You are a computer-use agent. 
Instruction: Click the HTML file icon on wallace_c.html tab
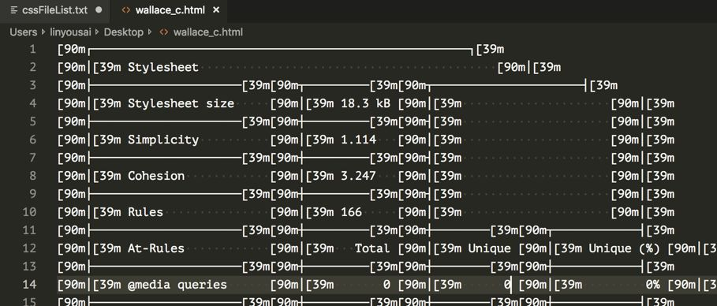tap(125, 10)
